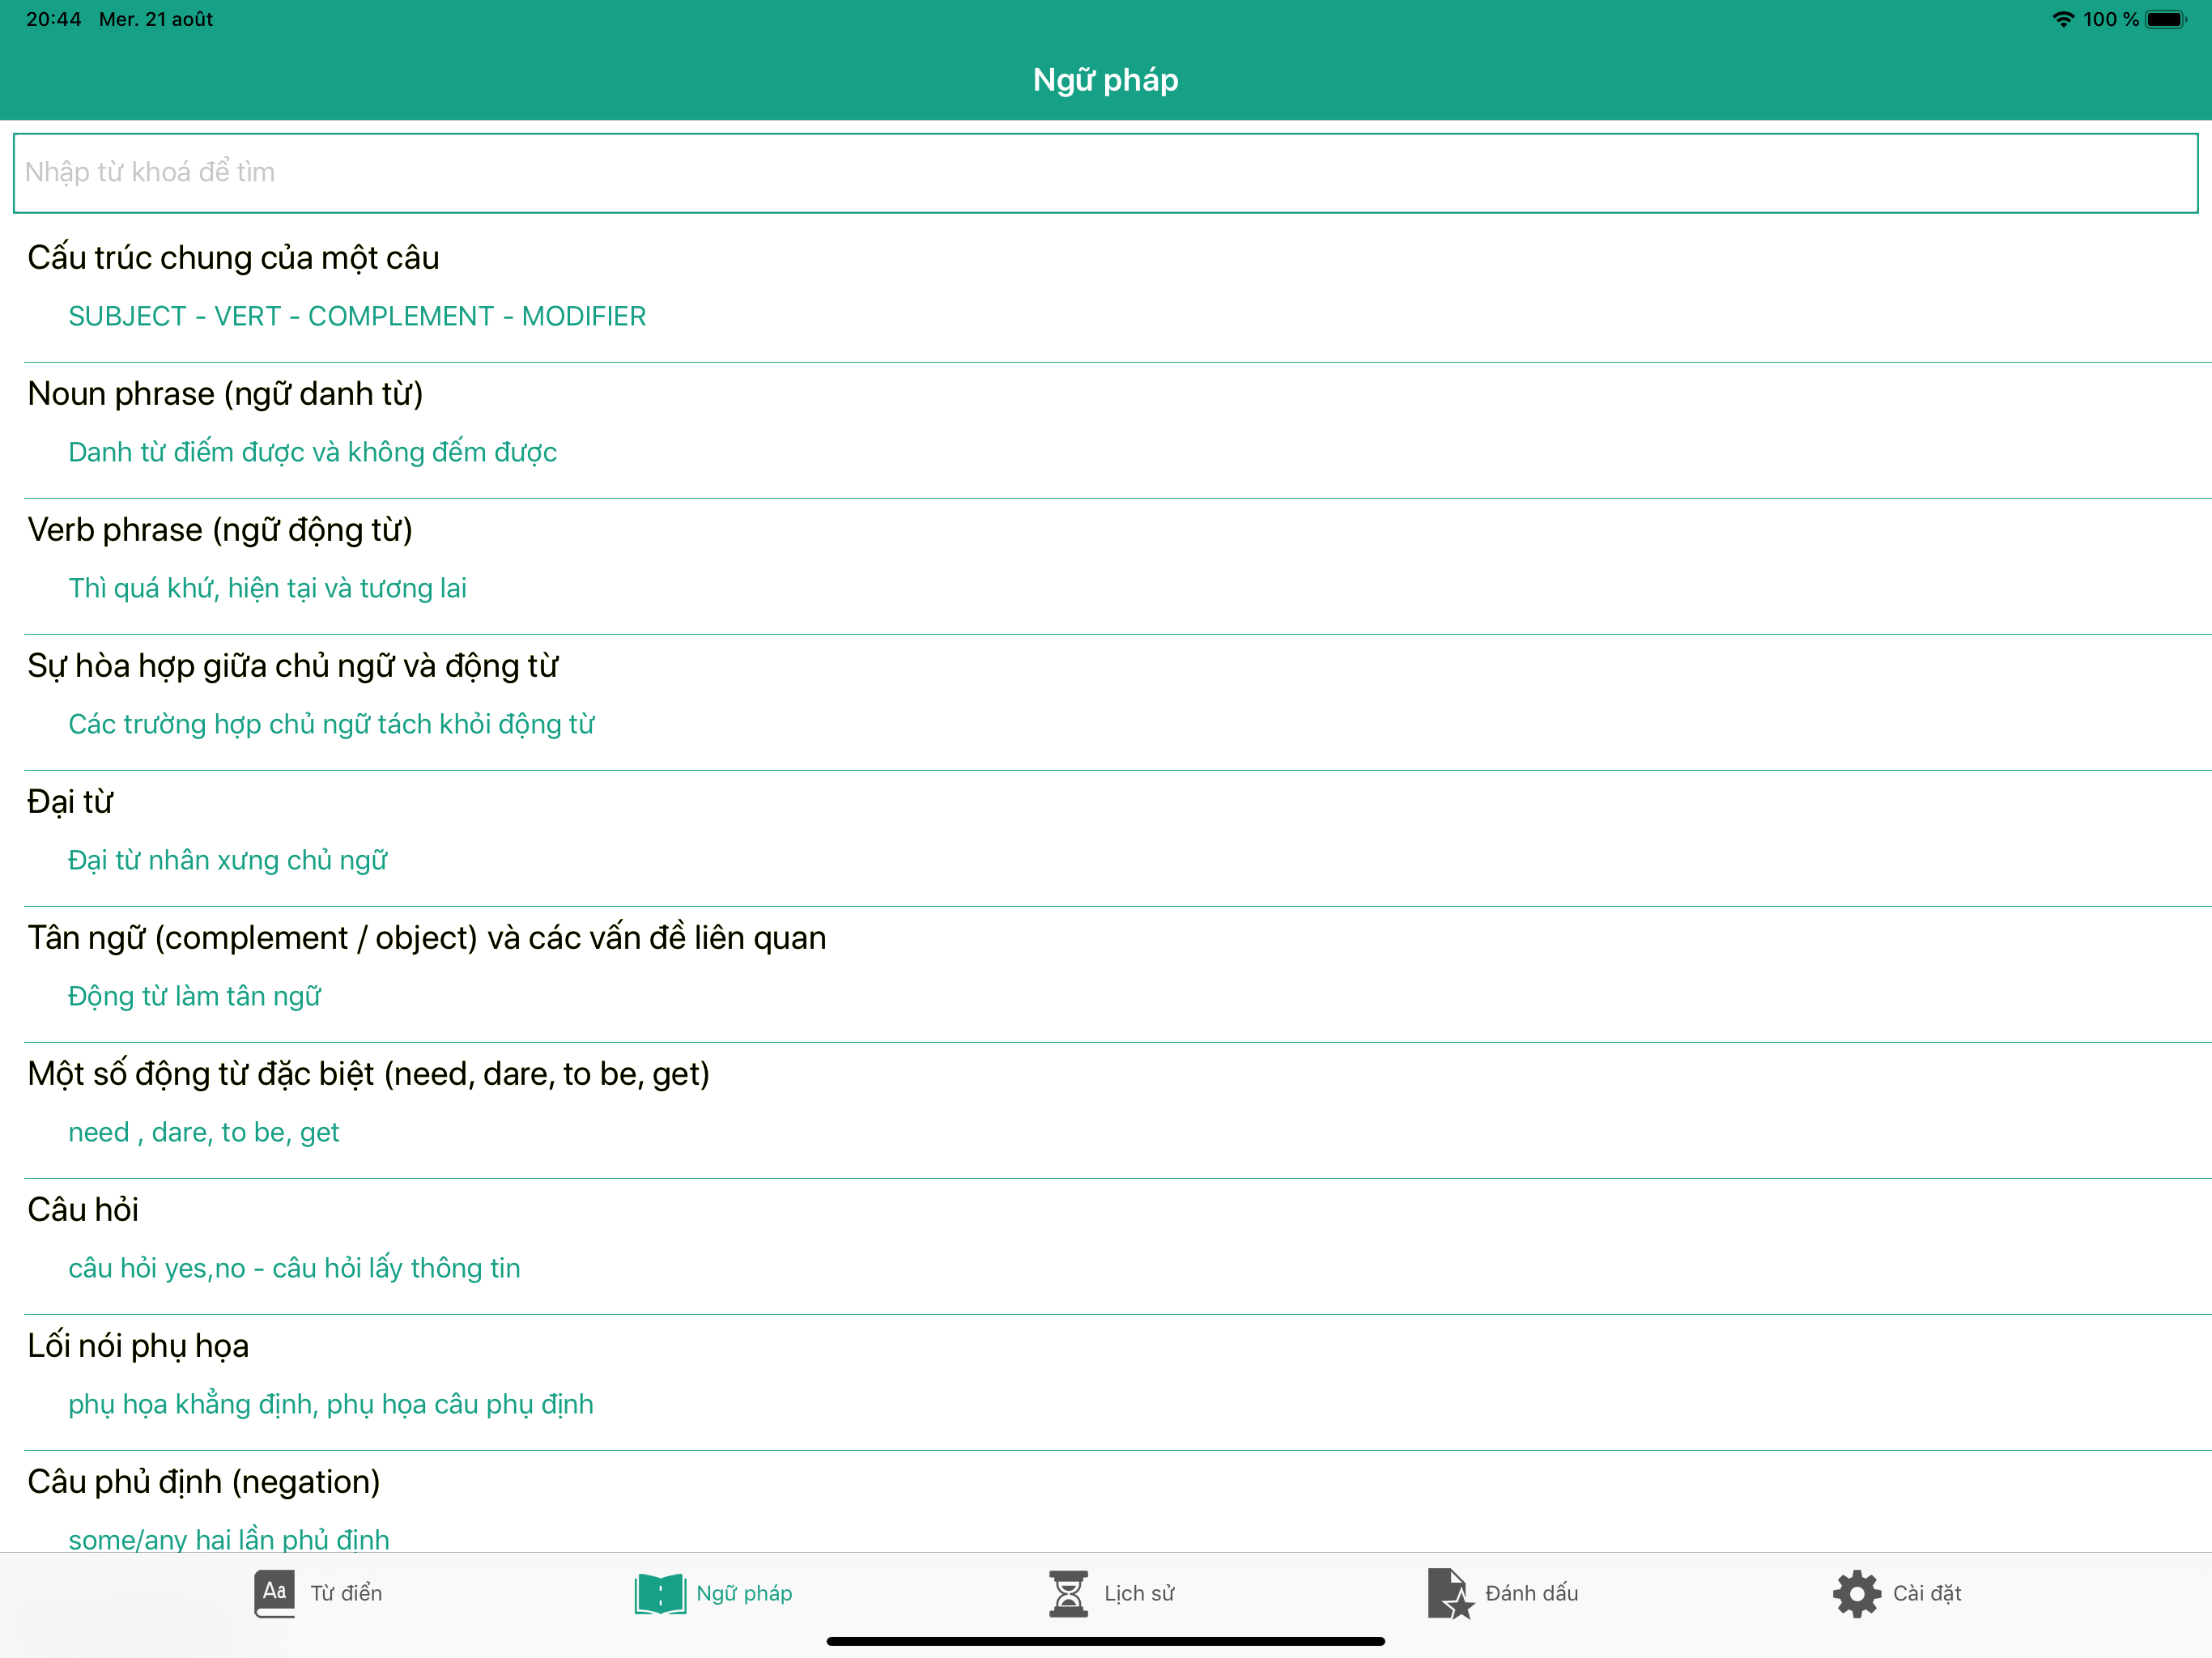Open the Cài đặt gear icon
The image size is (2212, 1658).
coord(1857,1593)
